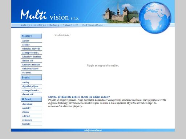Click the heading Stavíte, předěláváte nebo...

coord(79,97)
